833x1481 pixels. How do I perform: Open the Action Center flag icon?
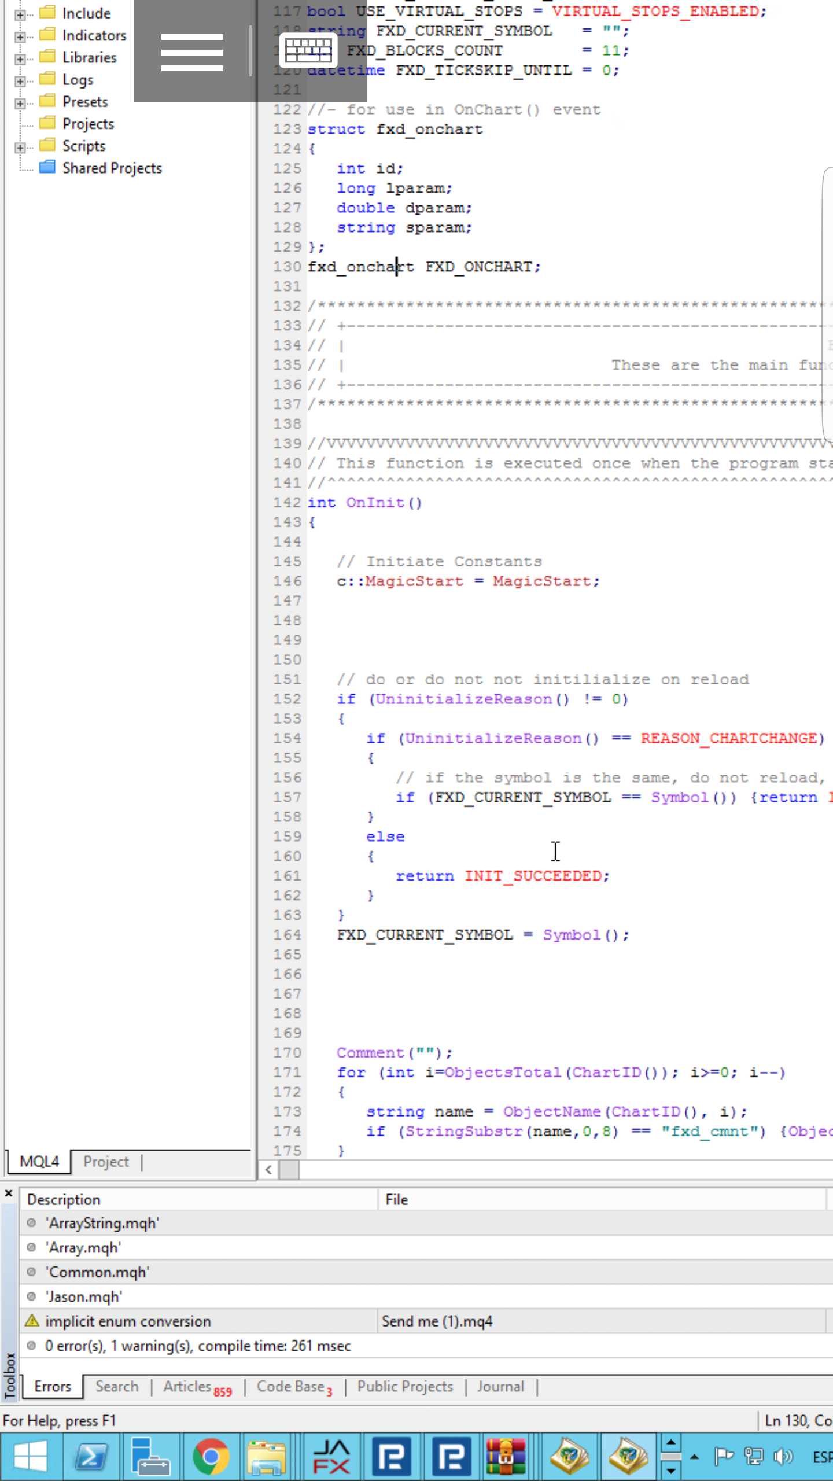723,1456
